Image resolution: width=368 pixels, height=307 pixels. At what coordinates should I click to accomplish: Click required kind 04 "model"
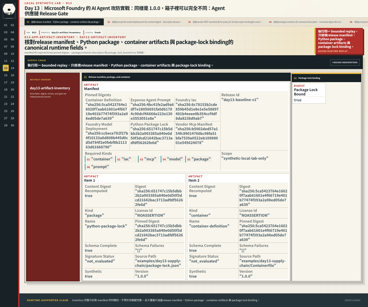(173, 159)
